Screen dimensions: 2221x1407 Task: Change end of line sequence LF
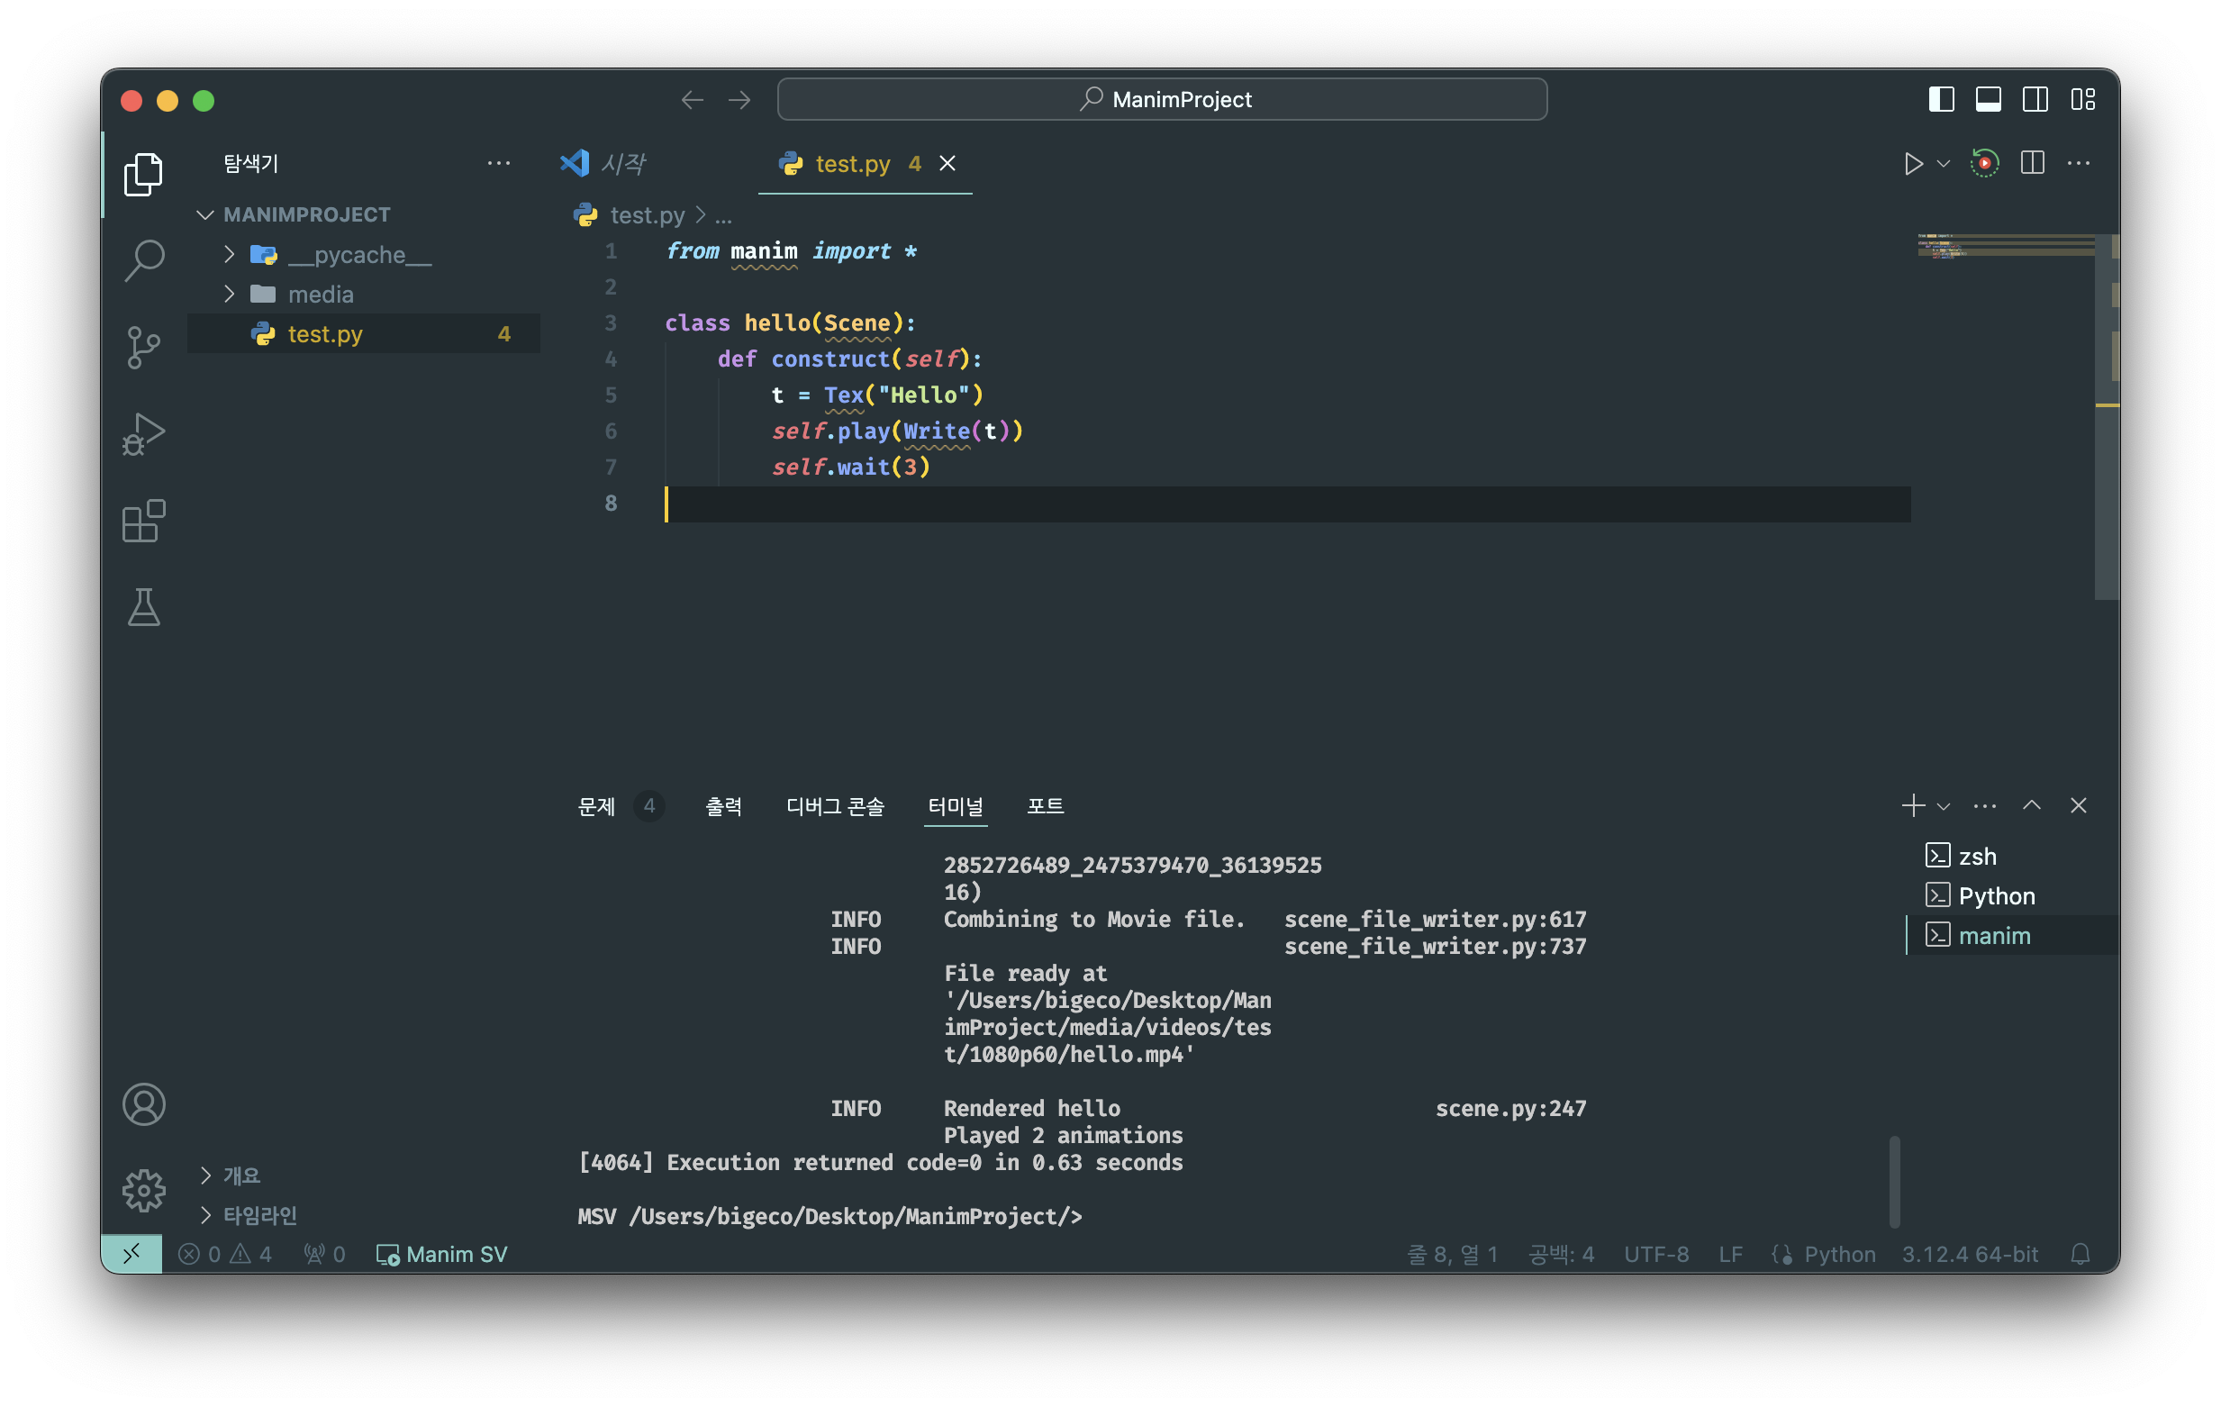1730,1254
